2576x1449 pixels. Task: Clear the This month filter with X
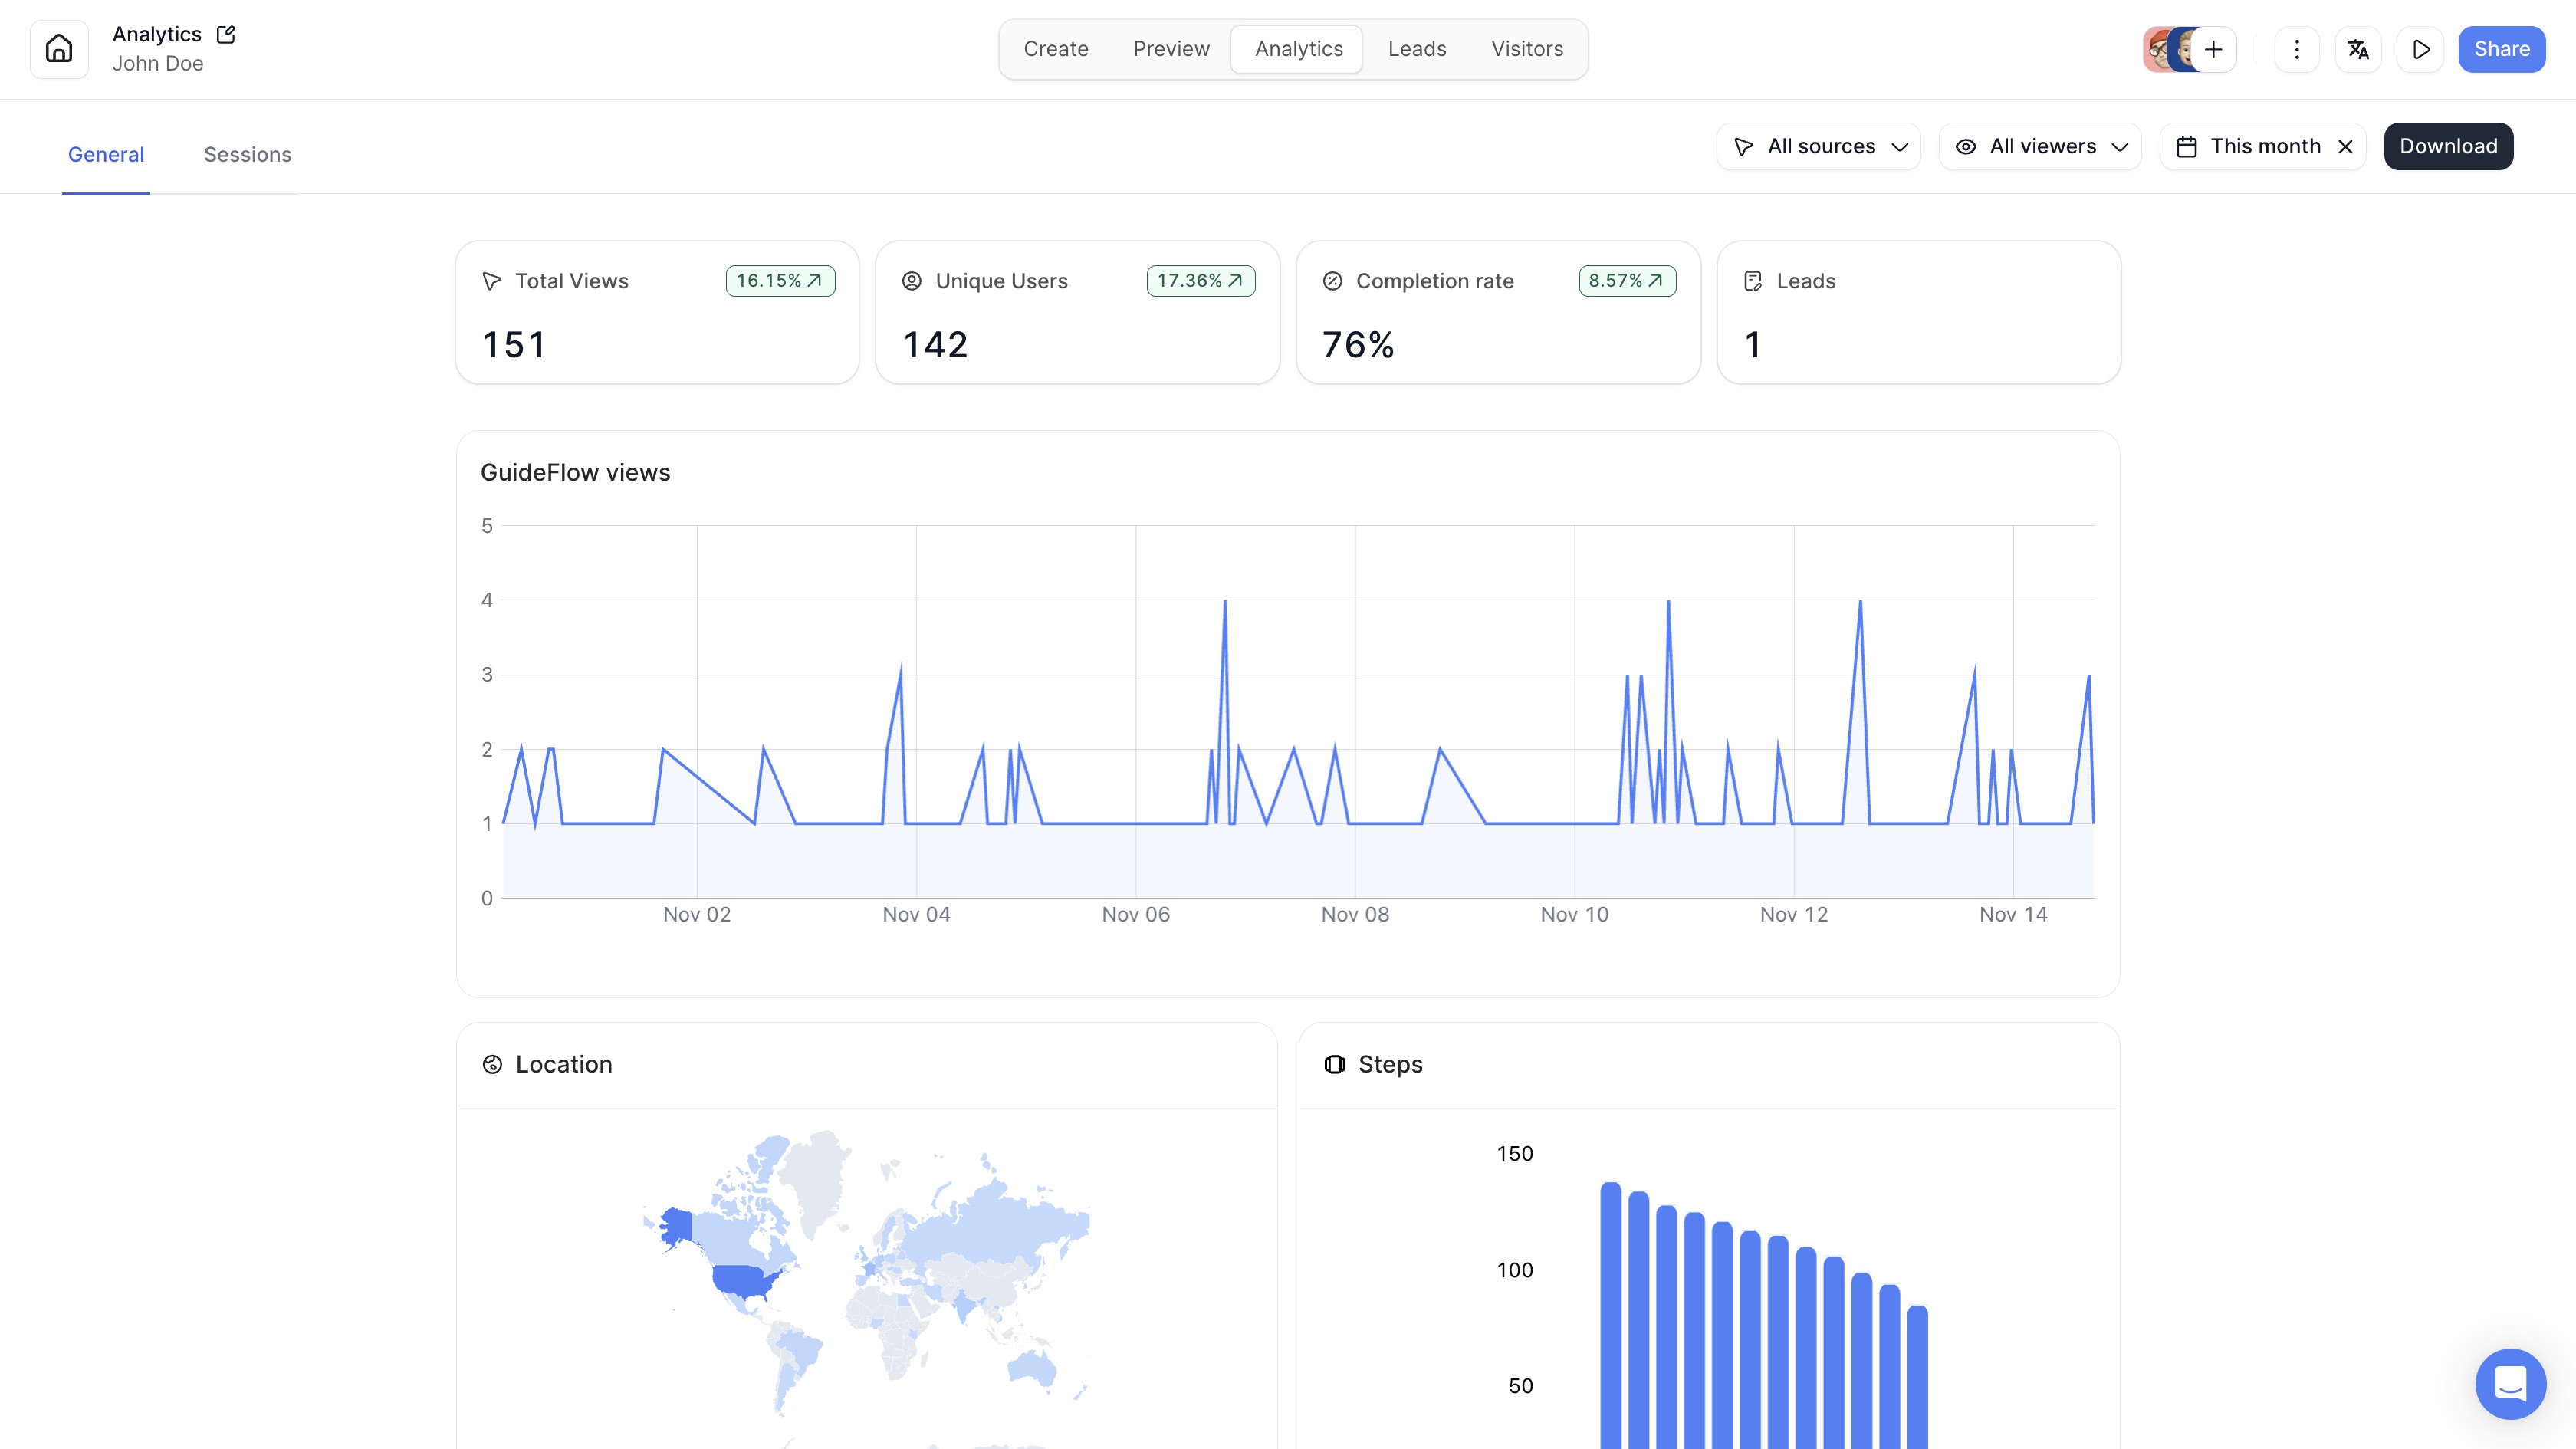2346,147
